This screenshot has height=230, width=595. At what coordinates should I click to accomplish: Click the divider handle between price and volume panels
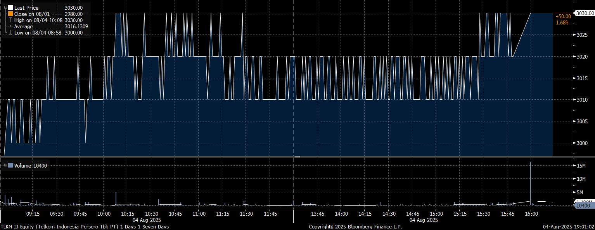pos(297,157)
